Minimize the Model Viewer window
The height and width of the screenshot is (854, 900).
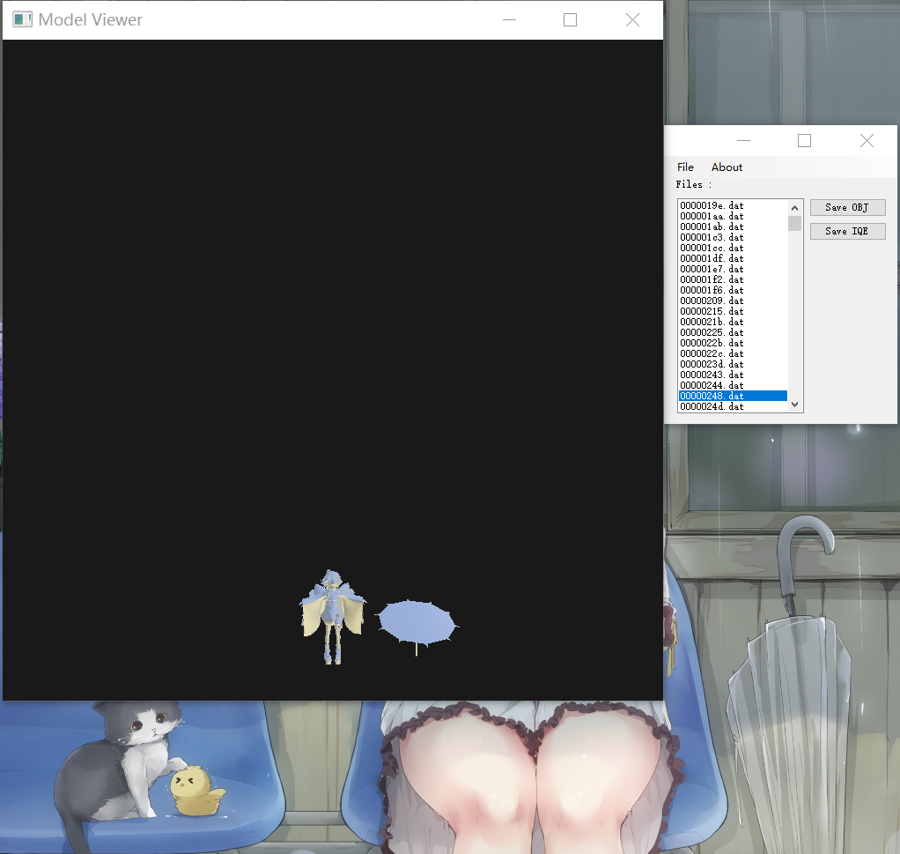509,19
